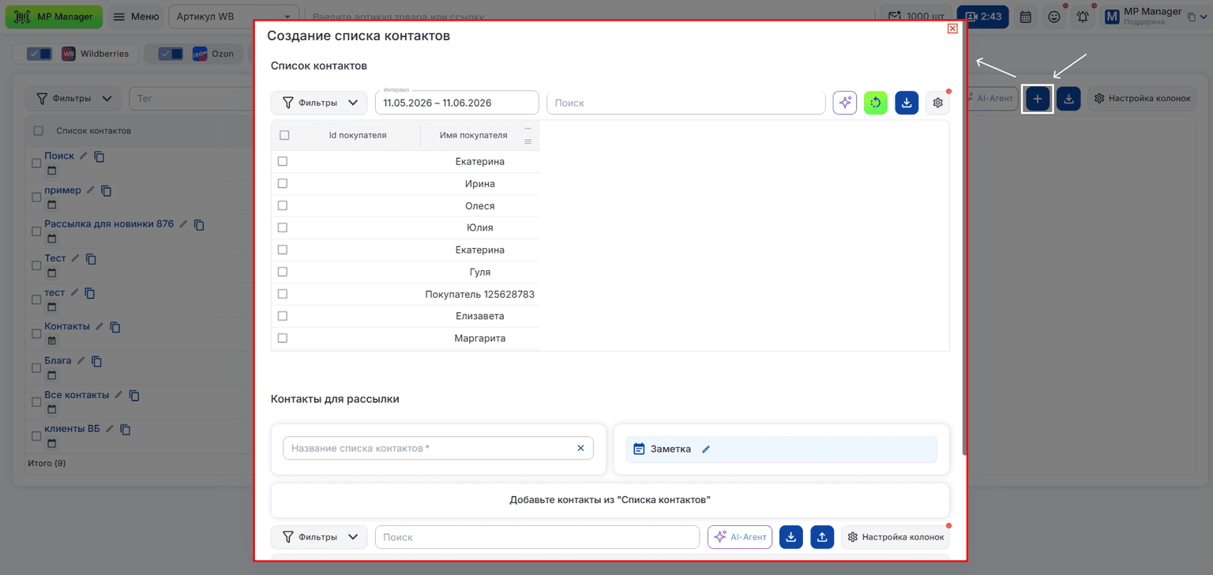Click the AI-Агент button in the dialog

(740, 537)
